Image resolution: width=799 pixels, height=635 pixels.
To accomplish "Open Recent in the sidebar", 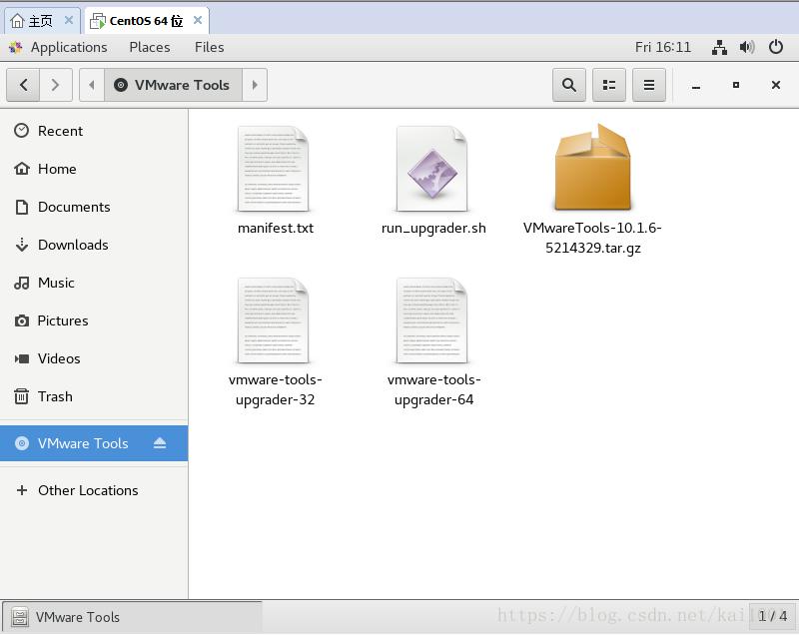I will click(x=94, y=131).
